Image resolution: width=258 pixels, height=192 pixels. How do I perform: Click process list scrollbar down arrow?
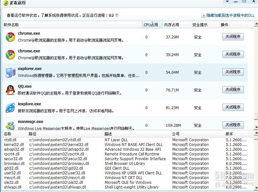click(x=256, y=127)
